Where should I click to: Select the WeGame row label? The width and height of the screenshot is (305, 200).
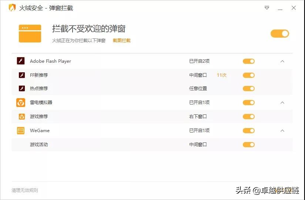40,131
